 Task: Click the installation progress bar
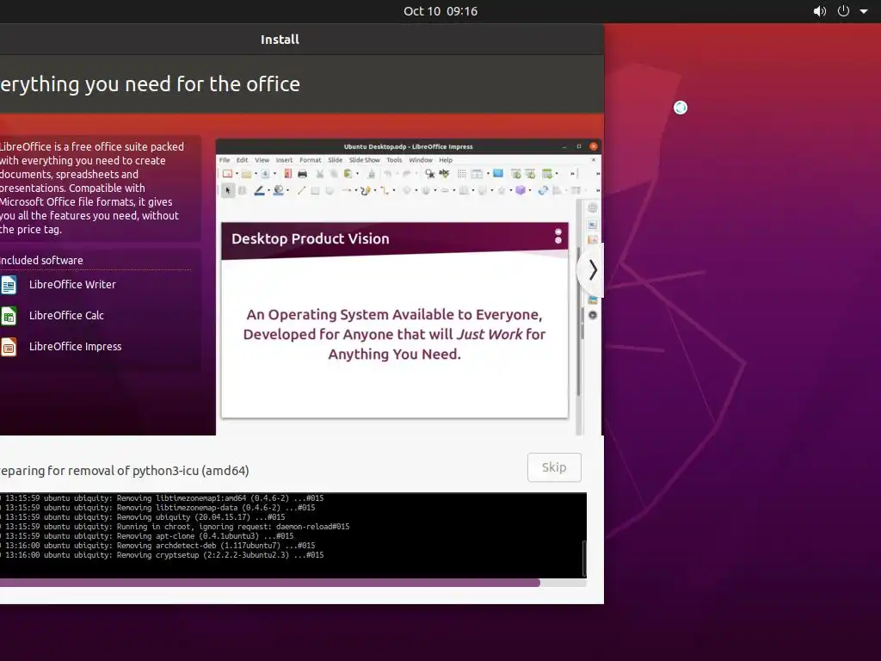293,583
